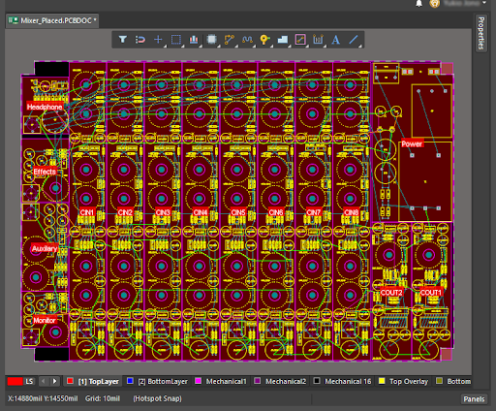This screenshot has height=411, width=496.
Task: Select the Place Component chip icon
Action: [211, 40]
